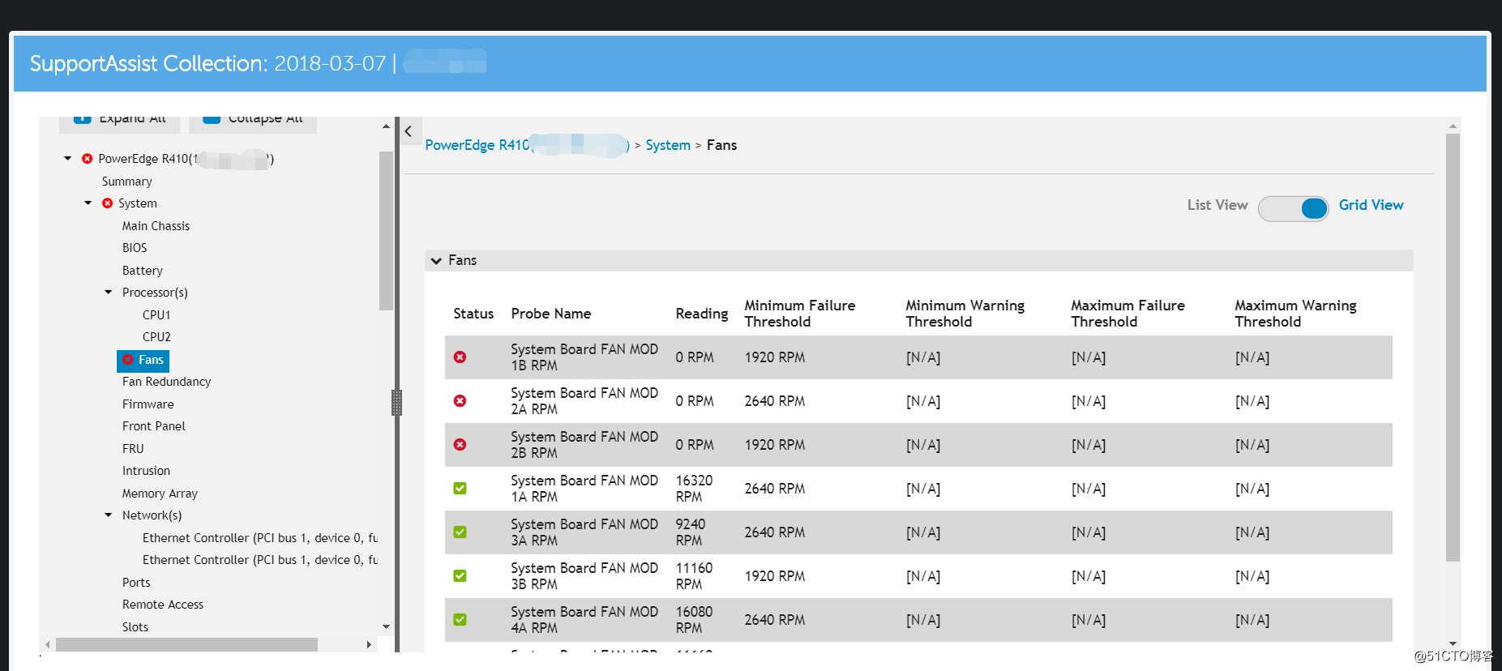Open Memory Array tree item
1502x671 pixels.
click(x=160, y=494)
